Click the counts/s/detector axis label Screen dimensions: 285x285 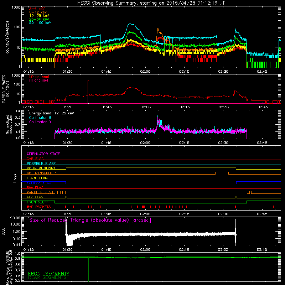tap(7, 37)
